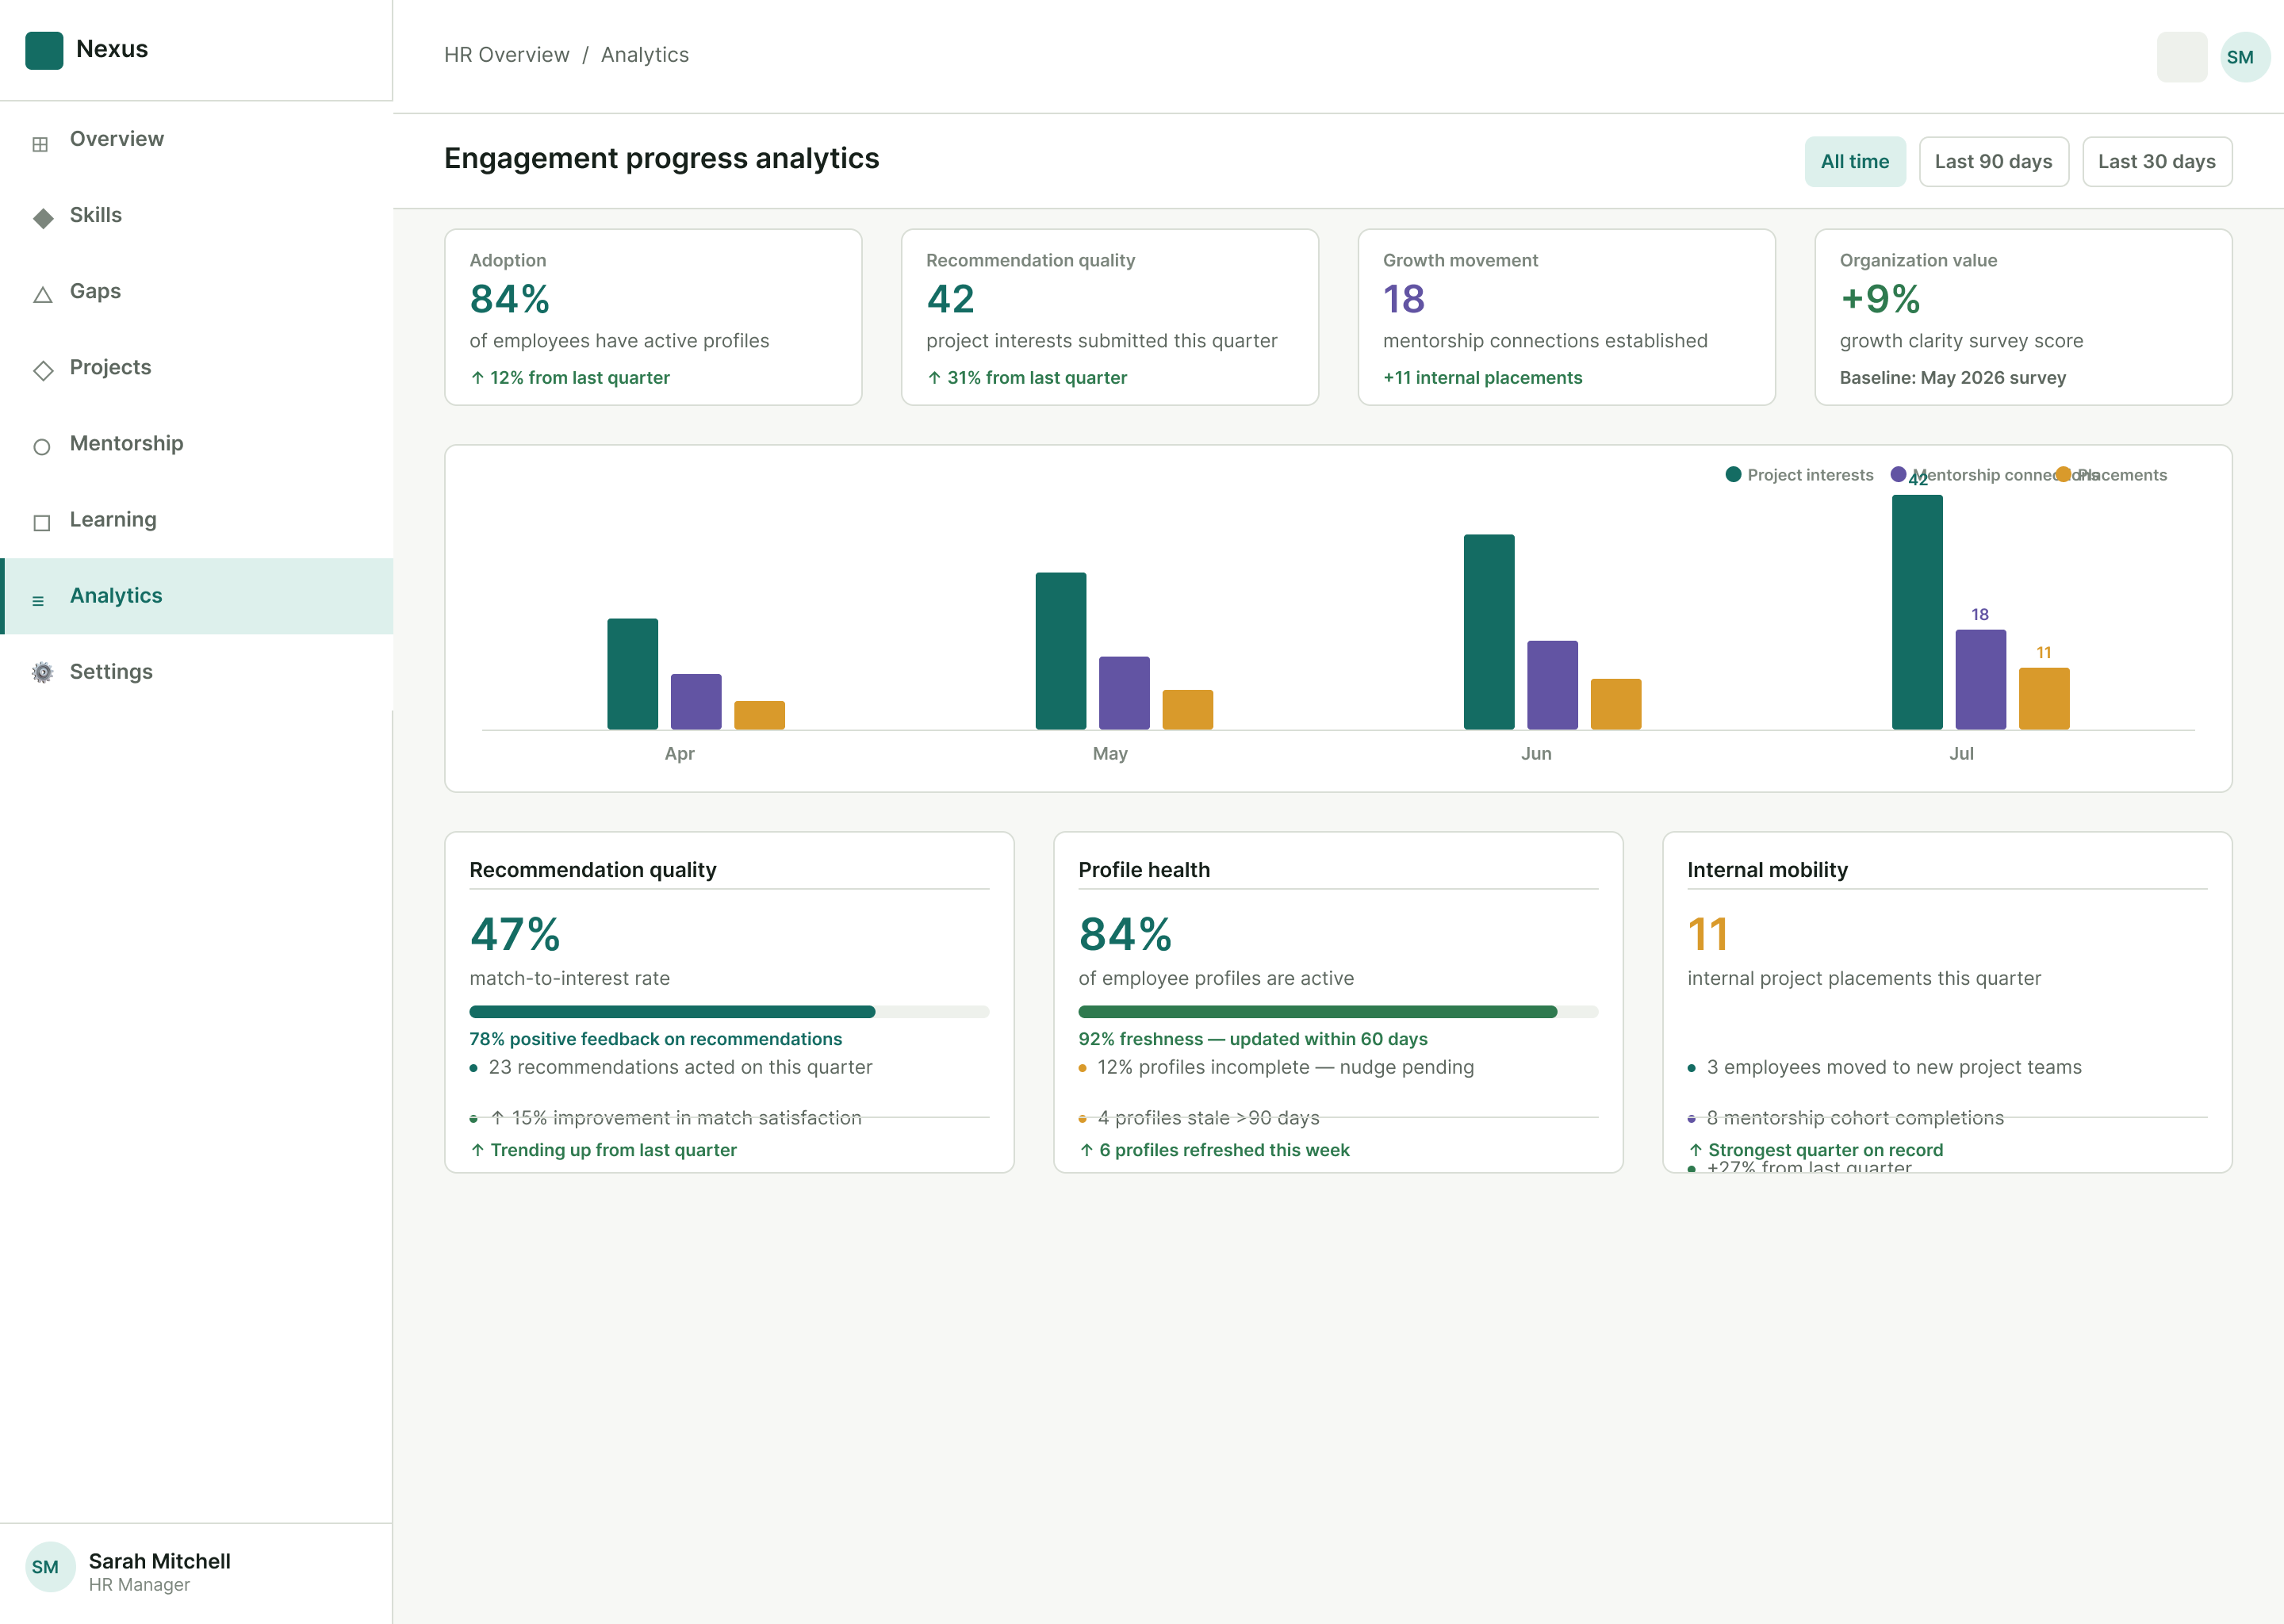Click the Jun project interests bar
2284x1624 pixels.
1489,632
